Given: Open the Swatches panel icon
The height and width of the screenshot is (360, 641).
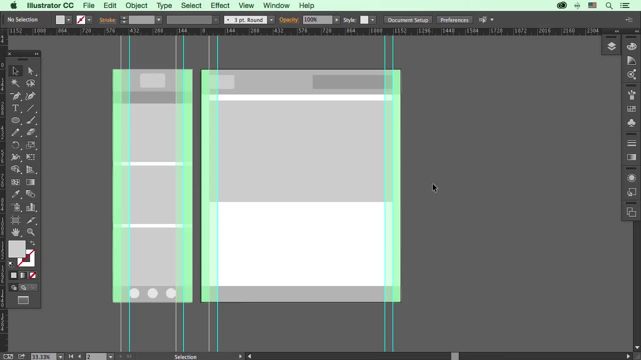Looking at the screenshot, I should pos(631,109).
